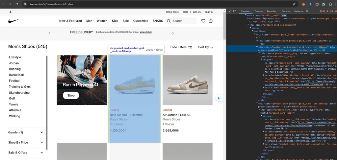The image size is (337, 160).
Task: Open Favourites heart icon
Action: pos(203,21)
